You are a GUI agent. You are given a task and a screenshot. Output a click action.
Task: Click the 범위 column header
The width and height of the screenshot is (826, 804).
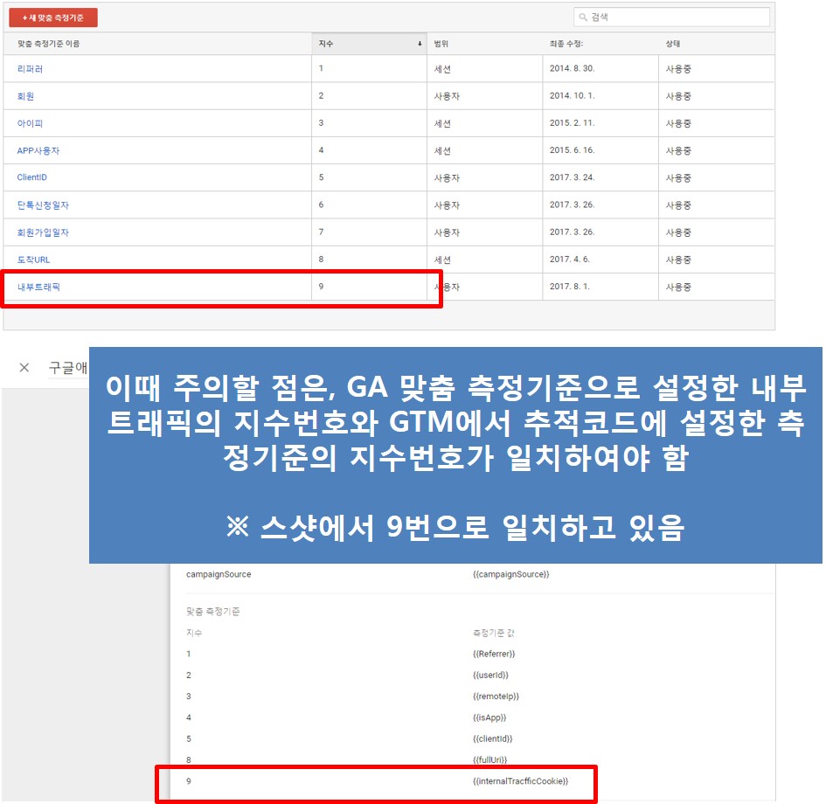click(x=441, y=44)
